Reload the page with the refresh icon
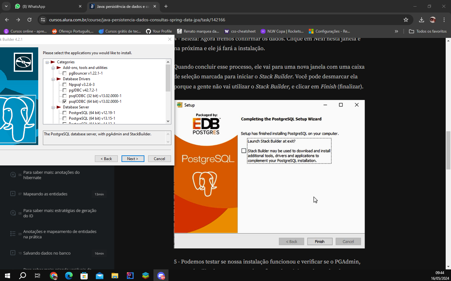This screenshot has width=451, height=281. 29,20
